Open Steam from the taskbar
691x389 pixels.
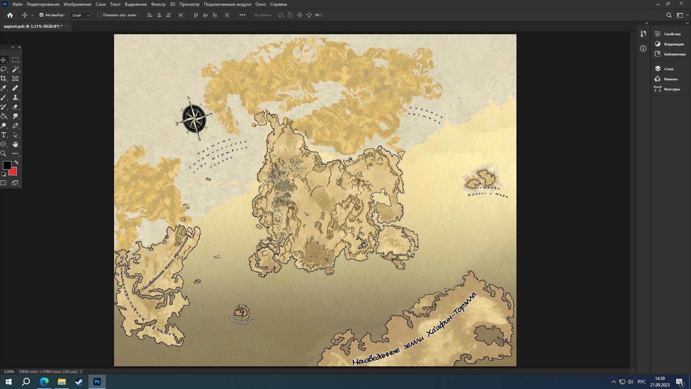[x=79, y=382]
